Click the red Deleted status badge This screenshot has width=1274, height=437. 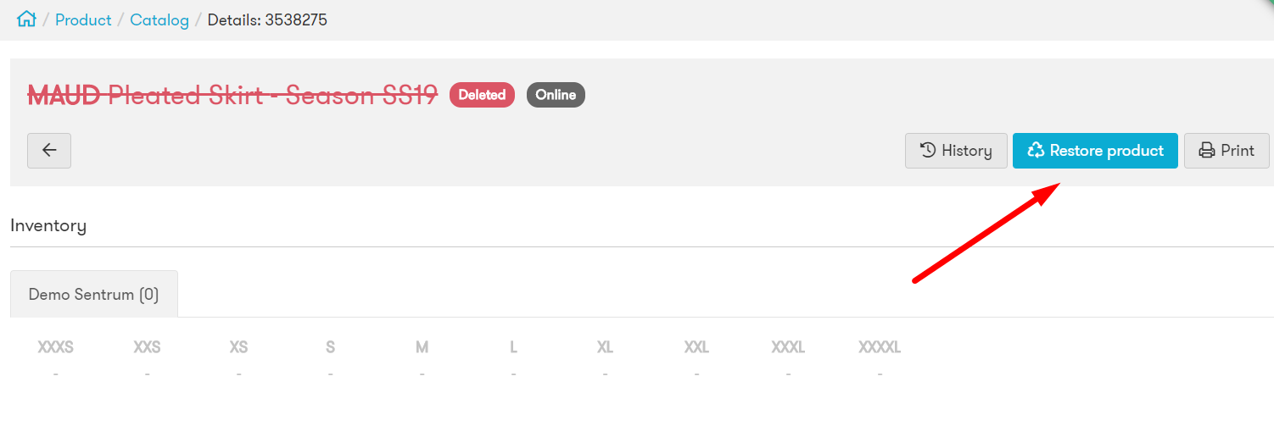coord(482,95)
